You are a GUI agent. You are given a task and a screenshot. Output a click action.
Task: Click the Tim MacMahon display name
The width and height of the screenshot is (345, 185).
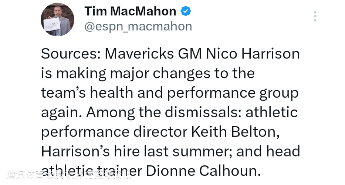[130, 11]
